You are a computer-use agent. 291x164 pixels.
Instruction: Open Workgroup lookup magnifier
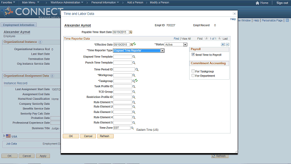click(134, 75)
